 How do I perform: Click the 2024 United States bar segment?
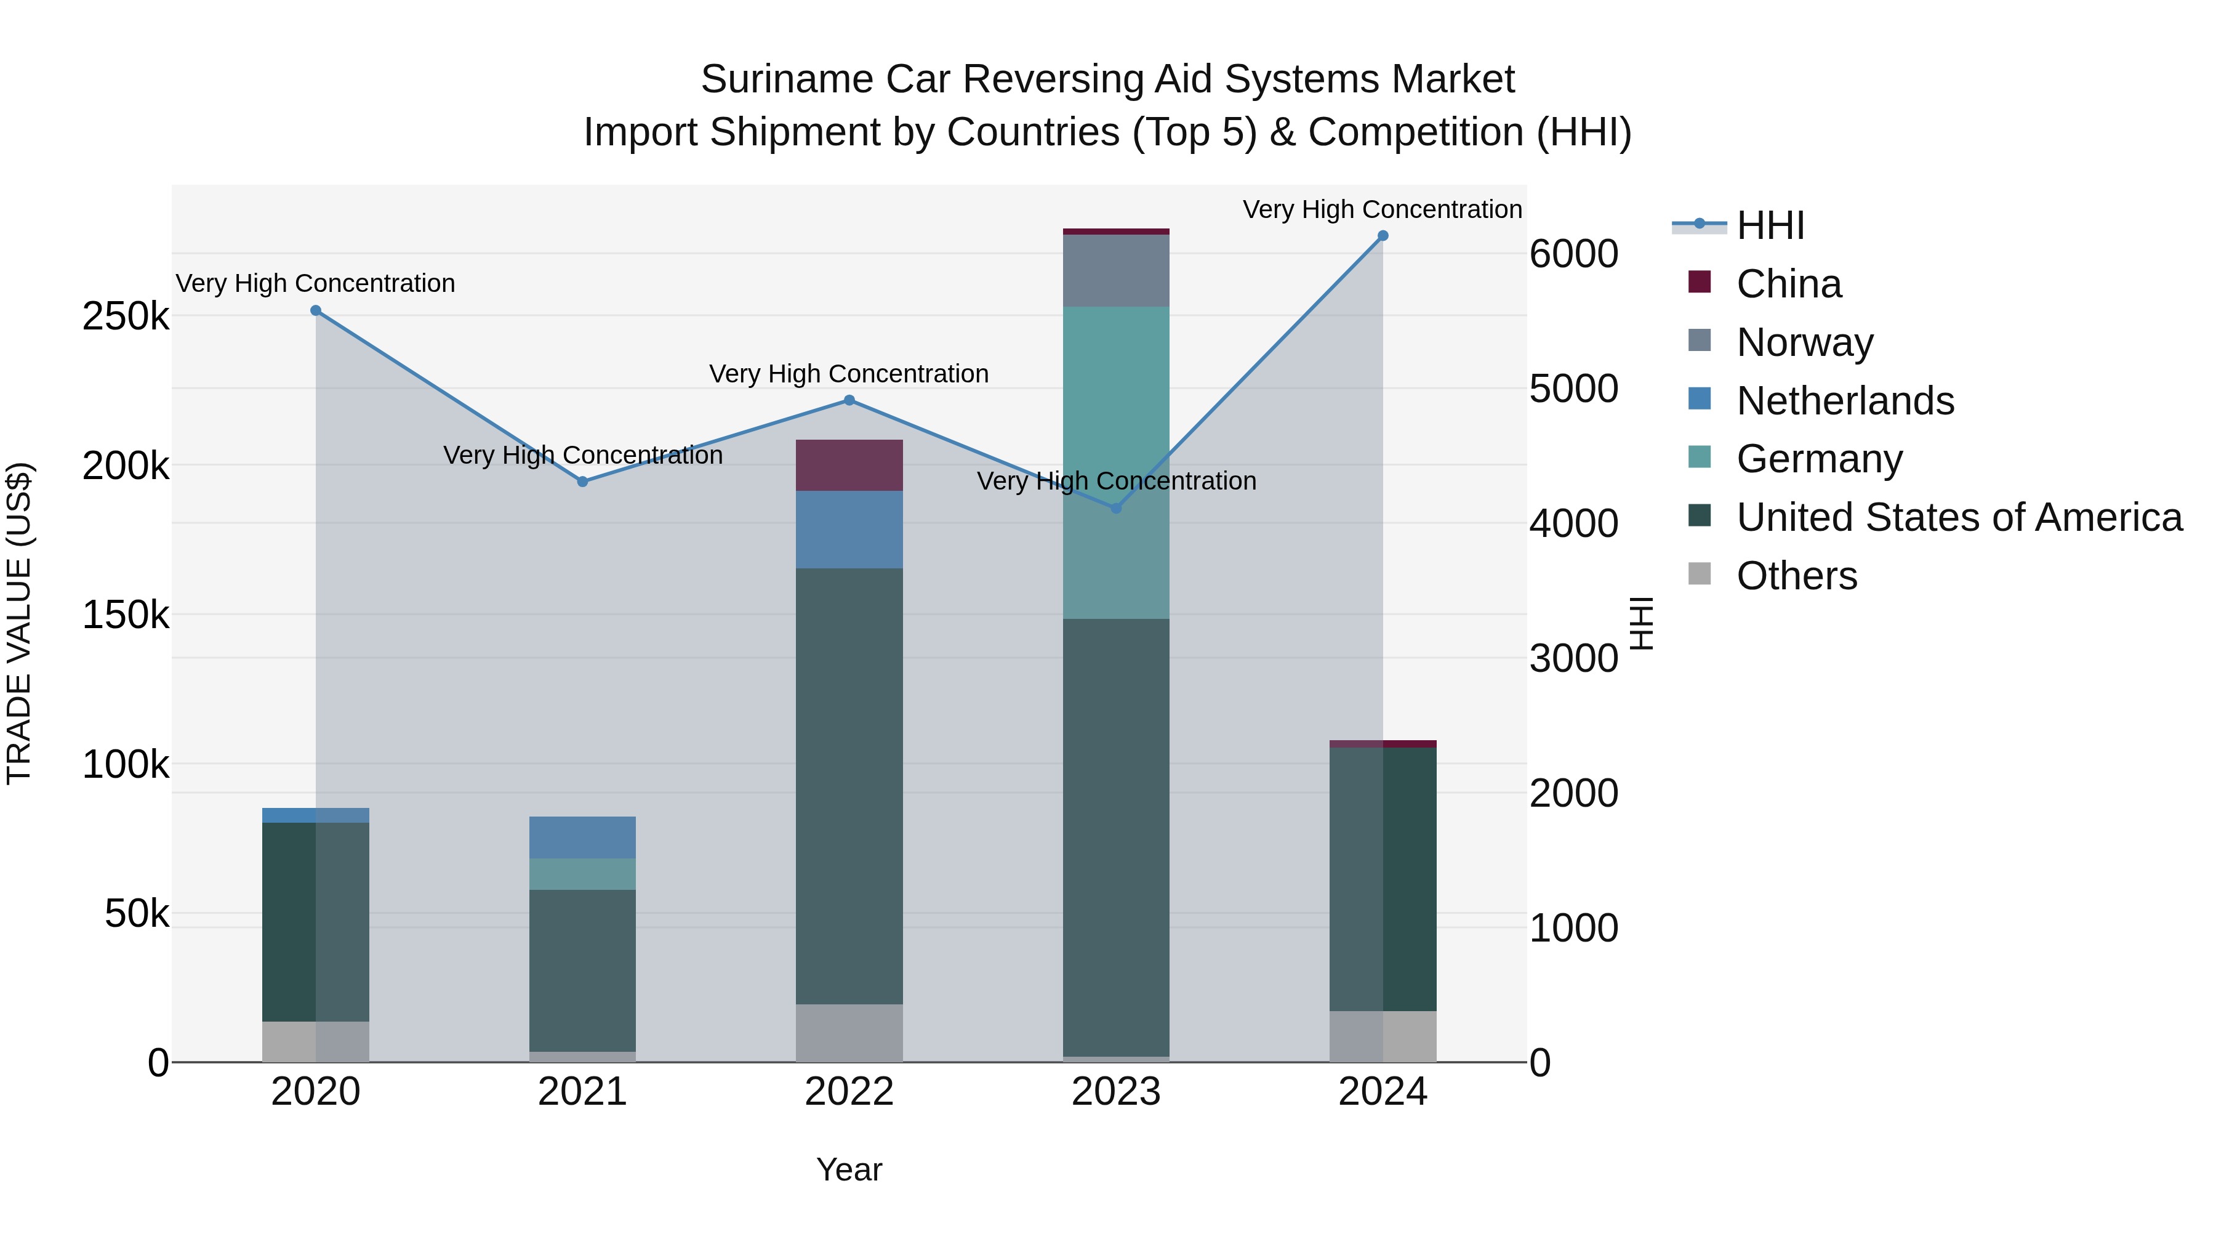coord(1383,879)
